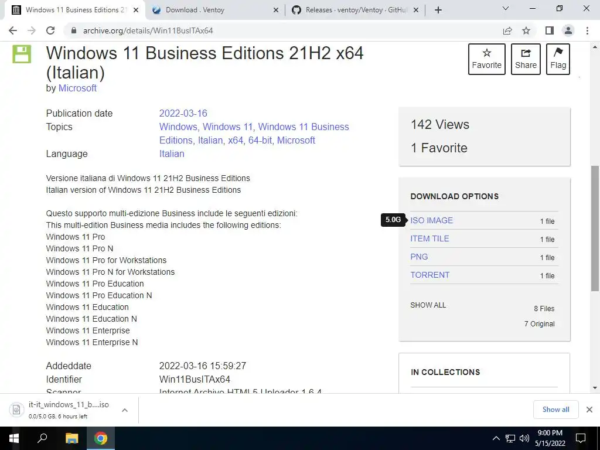The image size is (600, 450).
Task: Open the notification center icon
Action: pos(581,438)
